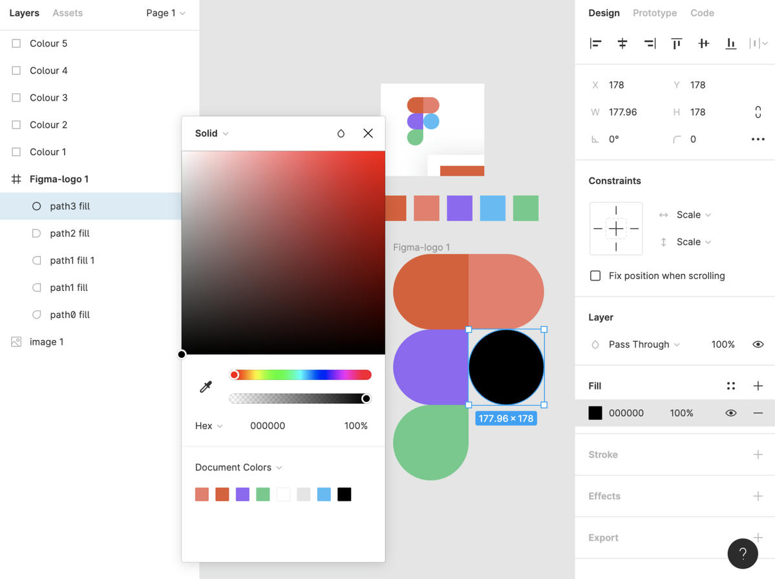Add an effect with plus icon

coord(758,496)
